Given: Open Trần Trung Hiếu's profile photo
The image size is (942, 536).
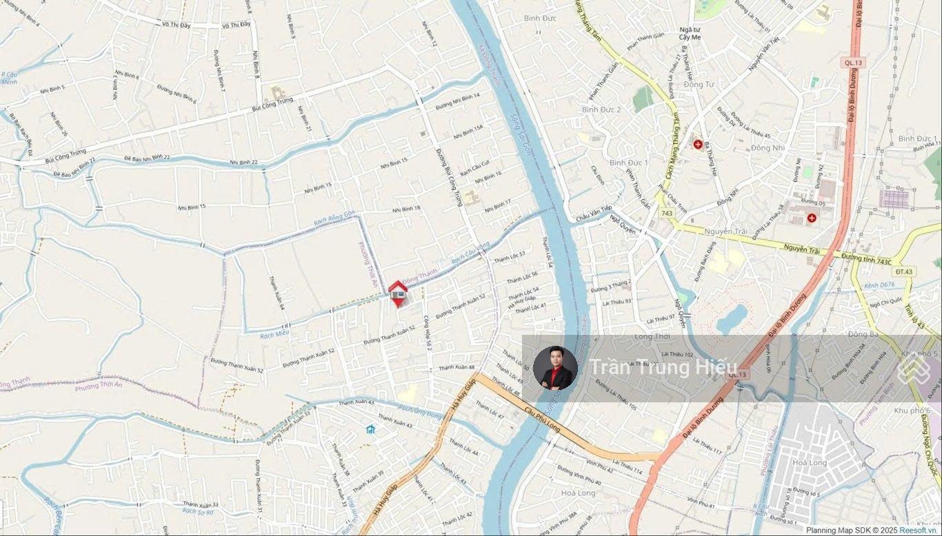Looking at the screenshot, I should point(555,368).
